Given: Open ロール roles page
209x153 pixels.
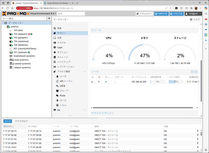Looking at the screenshot, I should [63, 101].
